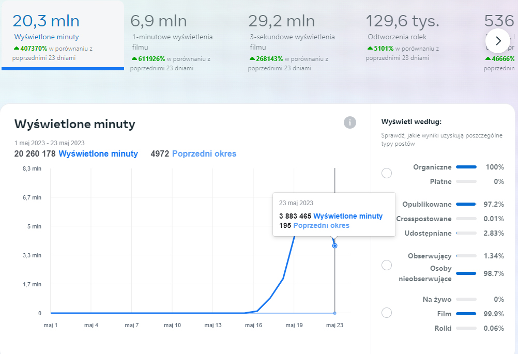Click the '20 260 178' total value

click(x=35, y=153)
